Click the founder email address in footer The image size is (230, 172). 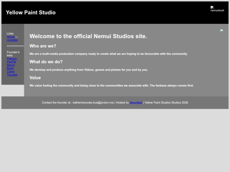tap(93, 103)
